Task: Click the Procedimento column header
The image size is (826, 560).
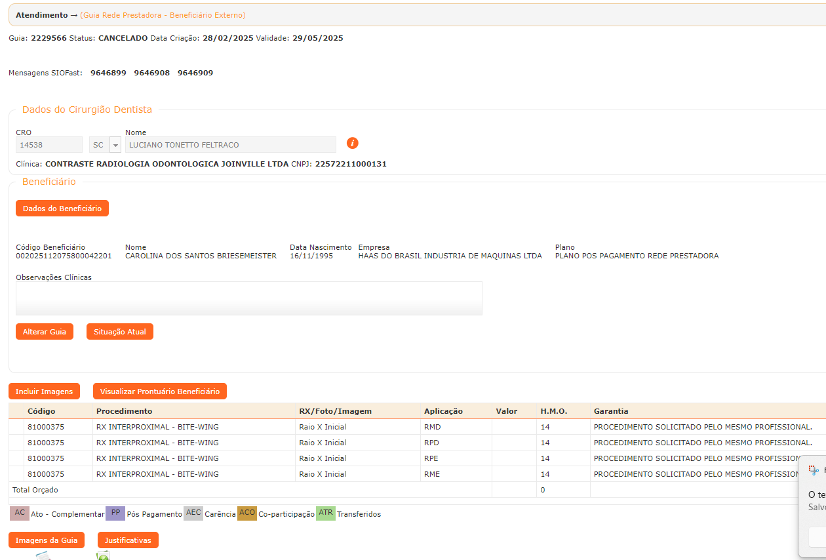Action: click(124, 411)
